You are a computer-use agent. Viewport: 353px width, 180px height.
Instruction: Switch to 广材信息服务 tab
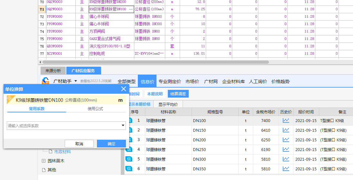[83, 71]
